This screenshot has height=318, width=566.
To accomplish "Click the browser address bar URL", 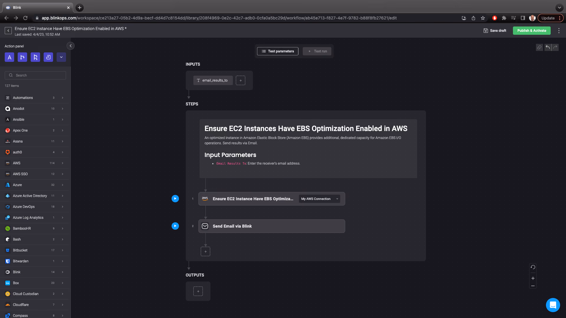I will tap(219, 18).
